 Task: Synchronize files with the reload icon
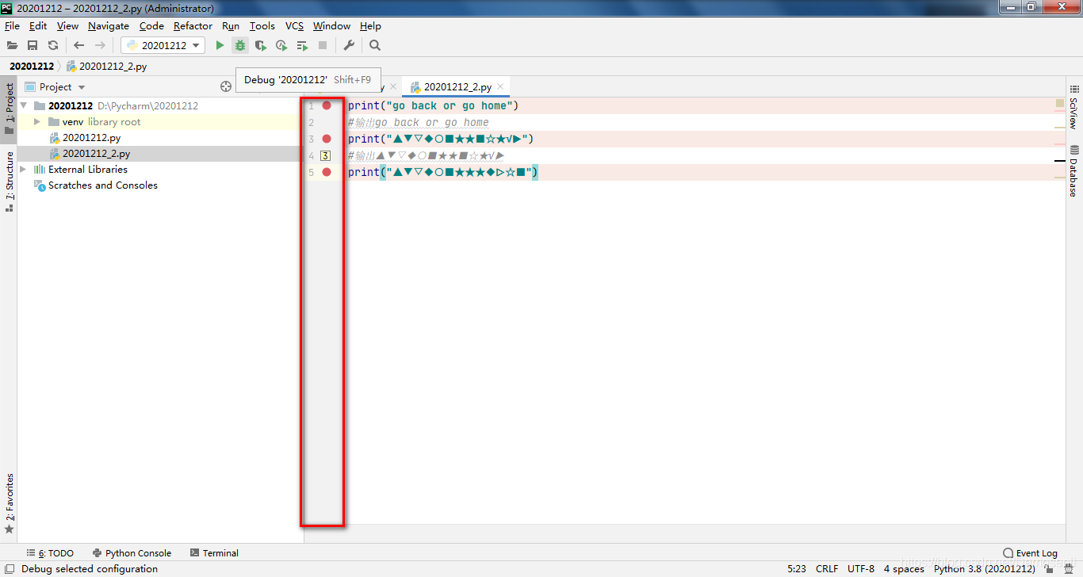tap(53, 45)
